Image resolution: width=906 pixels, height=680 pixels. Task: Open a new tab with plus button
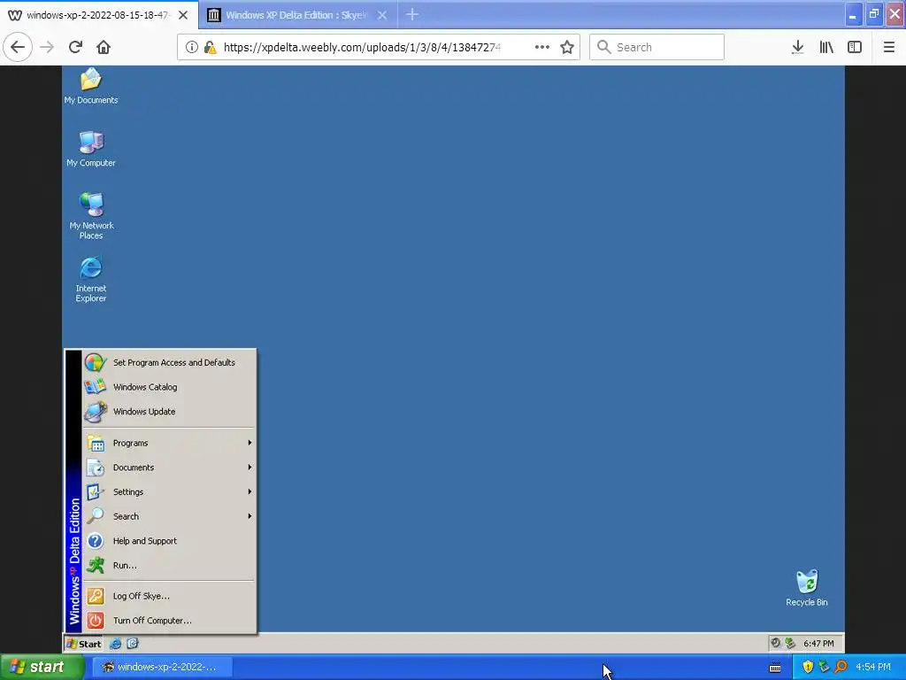(x=412, y=14)
